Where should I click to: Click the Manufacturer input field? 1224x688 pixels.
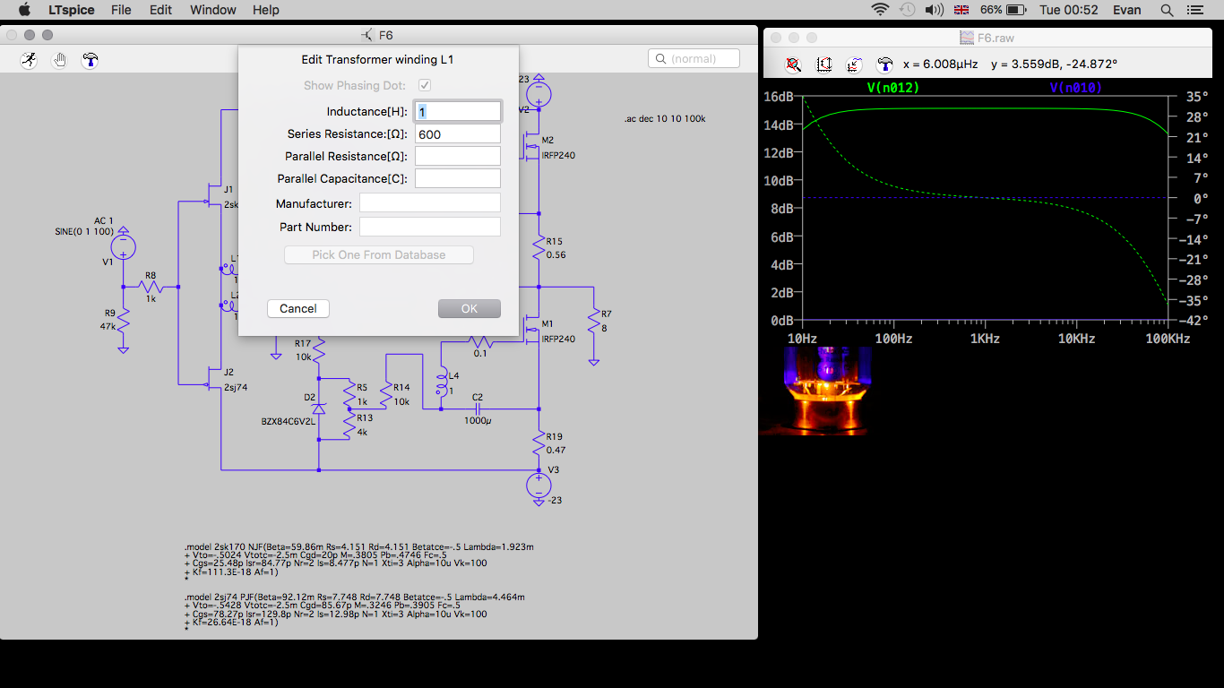pos(430,203)
